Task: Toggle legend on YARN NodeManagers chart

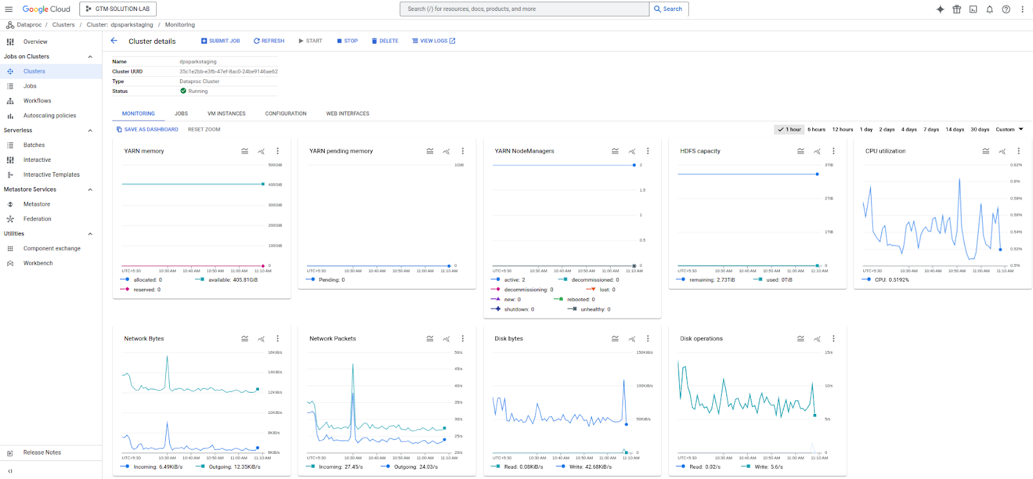Action: [615, 151]
